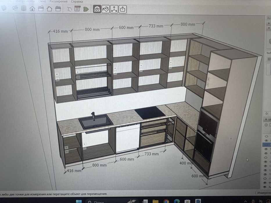The height and width of the screenshot is (203, 271).
Task: Select the front view house icon
Action: tap(32, 8)
